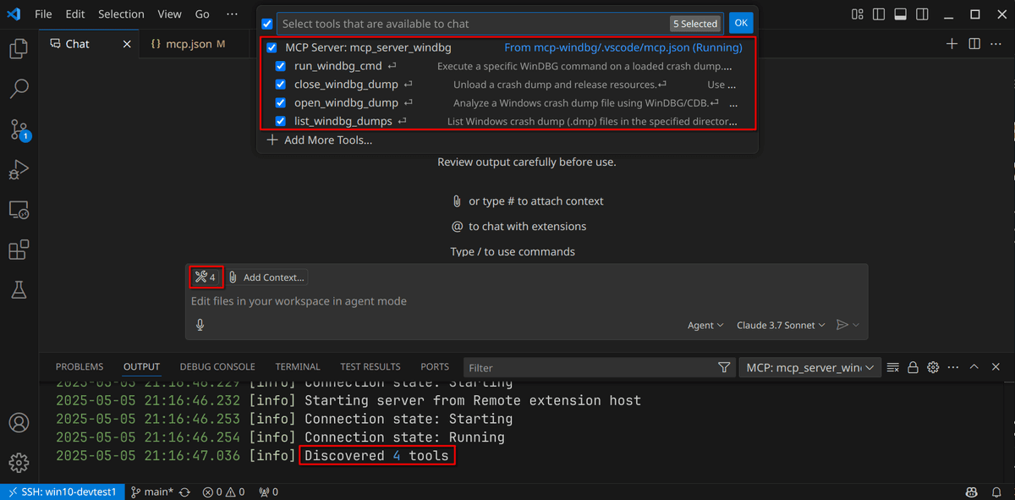Open the Search view in activity bar
The height and width of the screenshot is (500, 1015).
coord(19,89)
